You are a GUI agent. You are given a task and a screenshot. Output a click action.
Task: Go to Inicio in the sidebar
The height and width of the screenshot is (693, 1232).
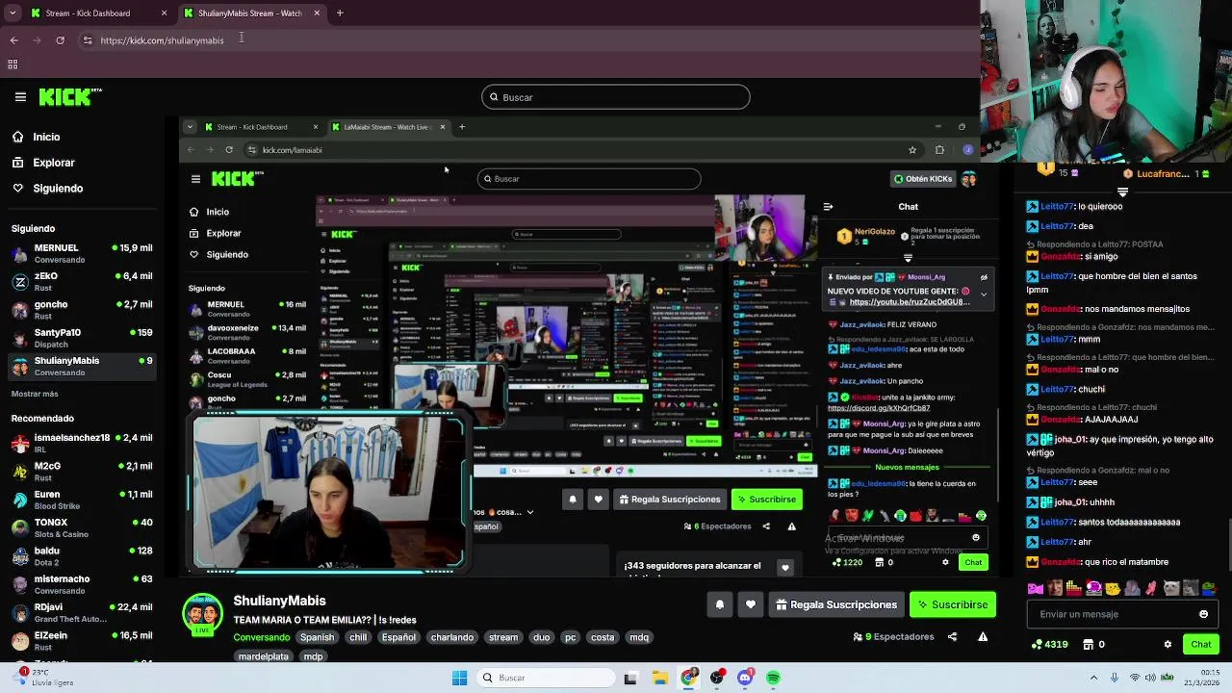46,137
